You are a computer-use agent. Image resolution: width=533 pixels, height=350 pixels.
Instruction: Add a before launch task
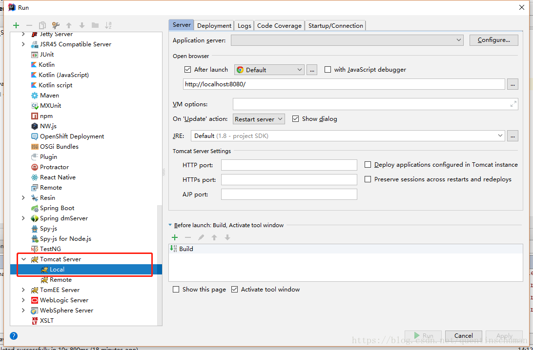coord(175,237)
